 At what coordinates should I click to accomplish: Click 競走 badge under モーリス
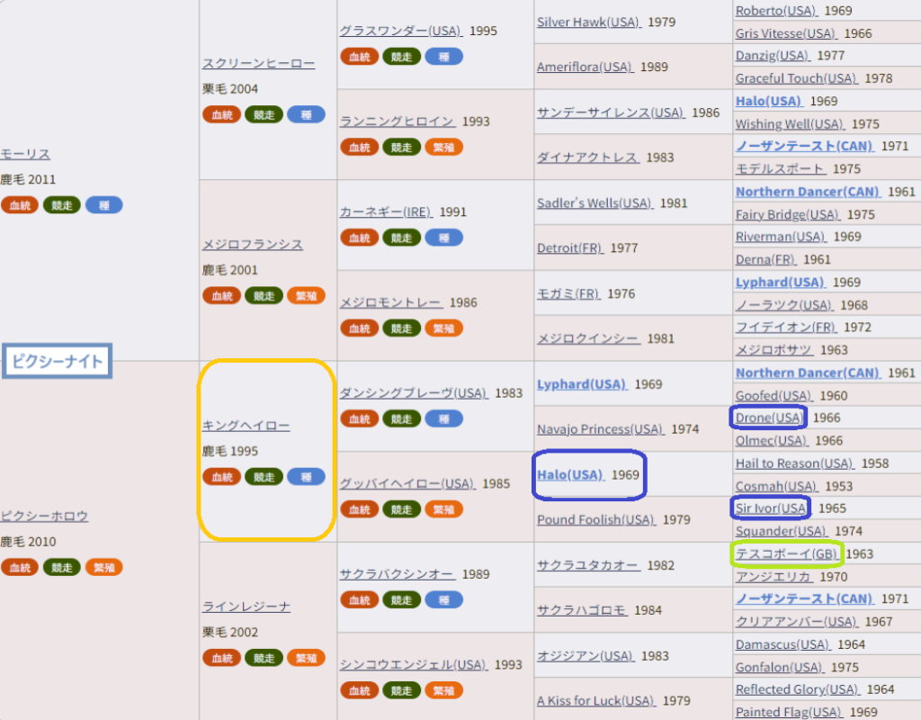[62, 205]
